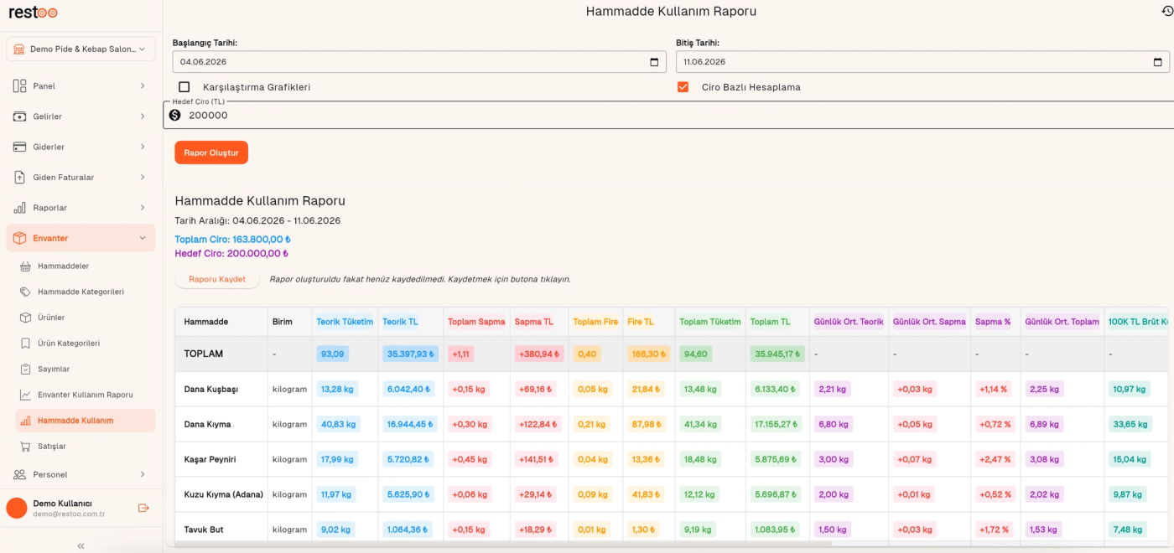
Task: Enable Karşılaştırma Grafikleri checkbox
Action: [x=184, y=87]
